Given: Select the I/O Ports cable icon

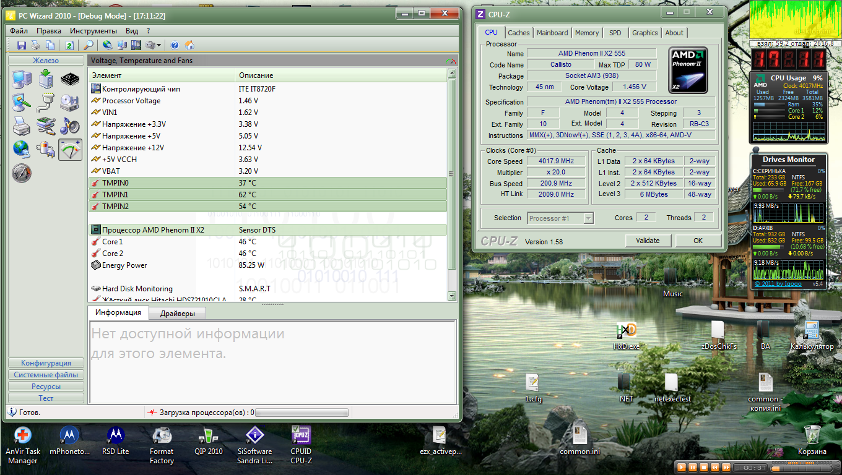Looking at the screenshot, I should (46, 102).
